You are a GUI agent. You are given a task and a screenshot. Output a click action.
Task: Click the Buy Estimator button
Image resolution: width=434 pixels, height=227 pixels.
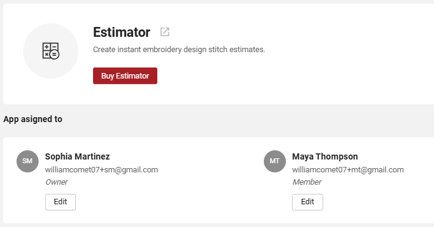coord(125,75)
